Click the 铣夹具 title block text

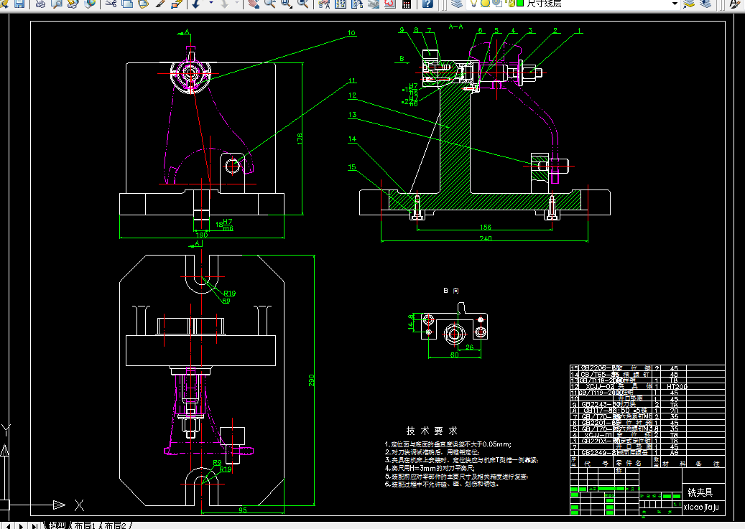tap(700, 492)
